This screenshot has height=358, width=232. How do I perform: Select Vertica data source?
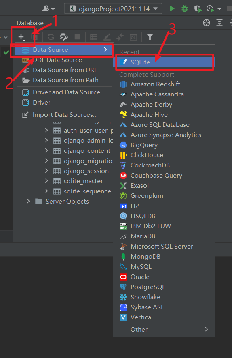click(164, 317)
